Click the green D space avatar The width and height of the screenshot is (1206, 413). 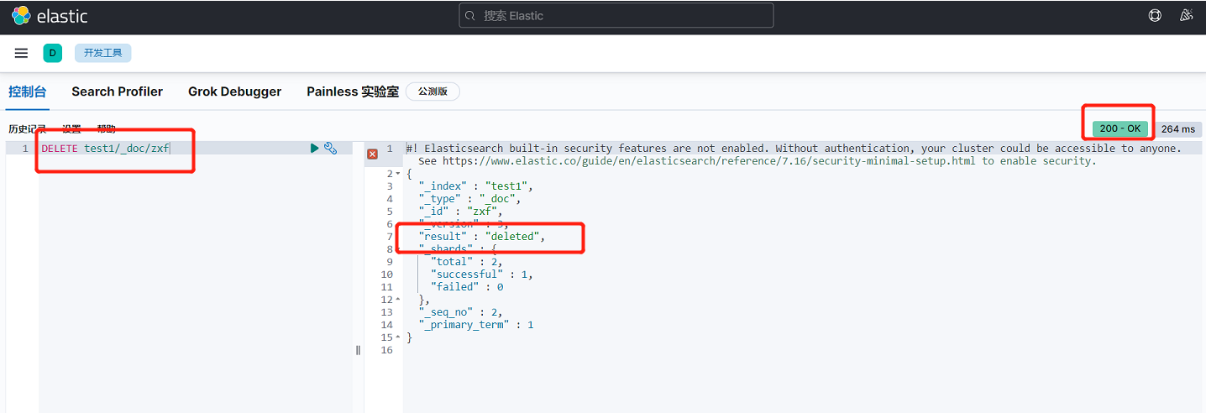52,53
